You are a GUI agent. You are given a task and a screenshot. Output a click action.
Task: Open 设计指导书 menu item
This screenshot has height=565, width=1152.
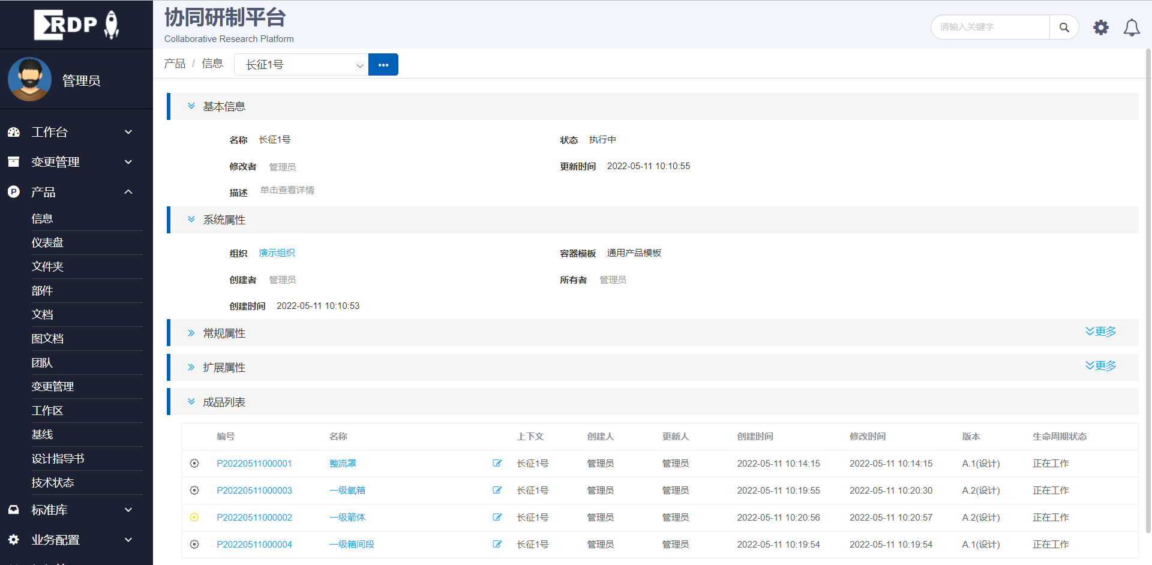(58, 459)
